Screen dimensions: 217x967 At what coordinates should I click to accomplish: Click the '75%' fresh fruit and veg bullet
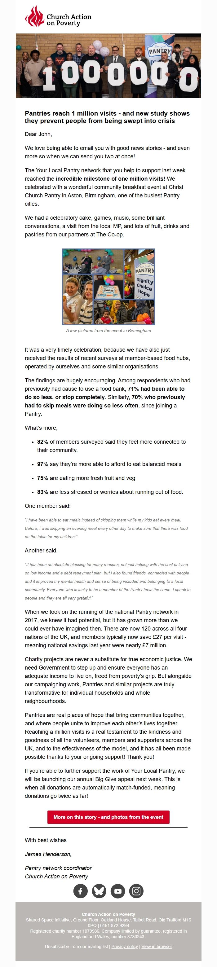coord(86,478)
